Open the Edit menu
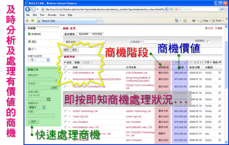229x145 pixels. pos(35,15)
